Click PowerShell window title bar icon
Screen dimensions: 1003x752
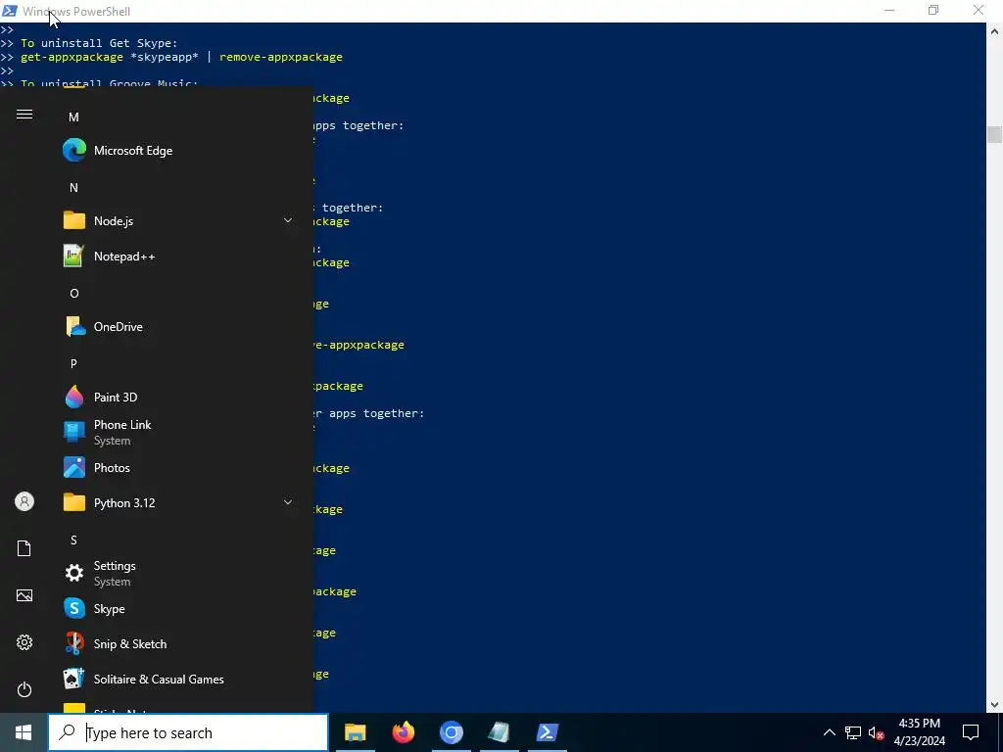[10, 11]
